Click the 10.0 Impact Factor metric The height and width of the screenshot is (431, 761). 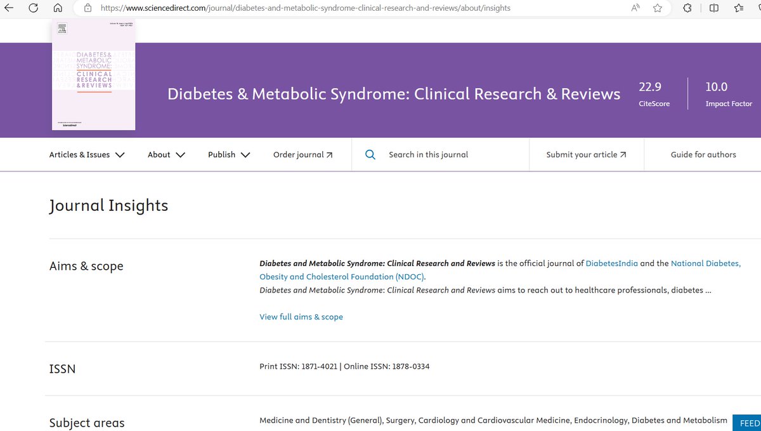coord(729,93)
